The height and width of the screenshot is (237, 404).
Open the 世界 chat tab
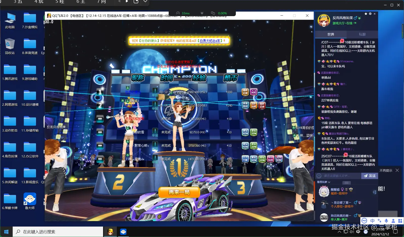(x=331, y=34)
